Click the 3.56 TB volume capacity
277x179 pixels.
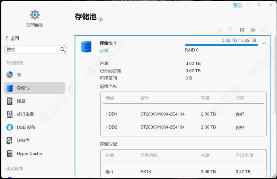[208, 172]
